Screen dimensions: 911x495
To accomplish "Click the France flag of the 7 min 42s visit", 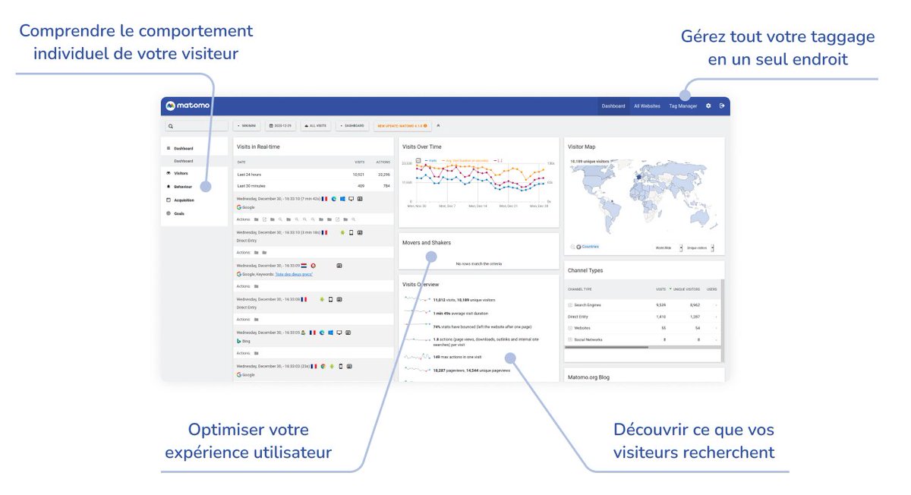I will [324, 199].
